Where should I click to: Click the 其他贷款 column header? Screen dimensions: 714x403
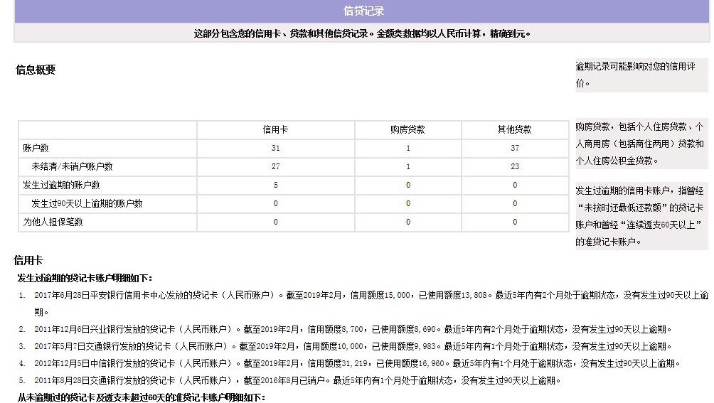pyautogui.click(x=515, y=129)
